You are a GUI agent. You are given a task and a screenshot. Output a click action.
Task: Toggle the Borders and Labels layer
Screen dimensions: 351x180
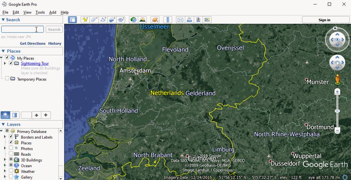pos(11,136)
